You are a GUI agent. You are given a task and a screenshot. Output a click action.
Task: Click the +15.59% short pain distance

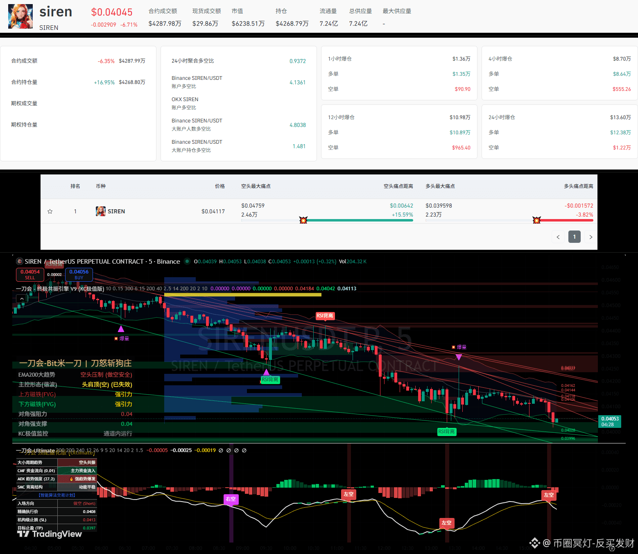click(x=403, y=215)
